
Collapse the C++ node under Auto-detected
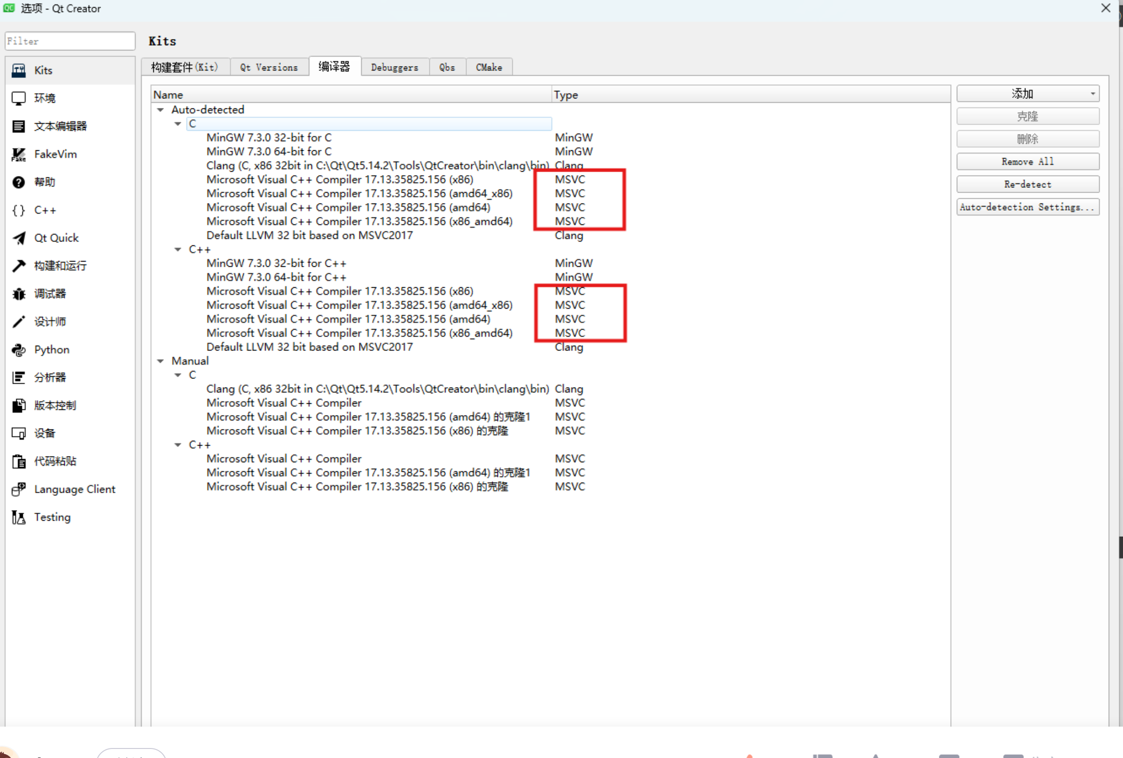(178, 250)
